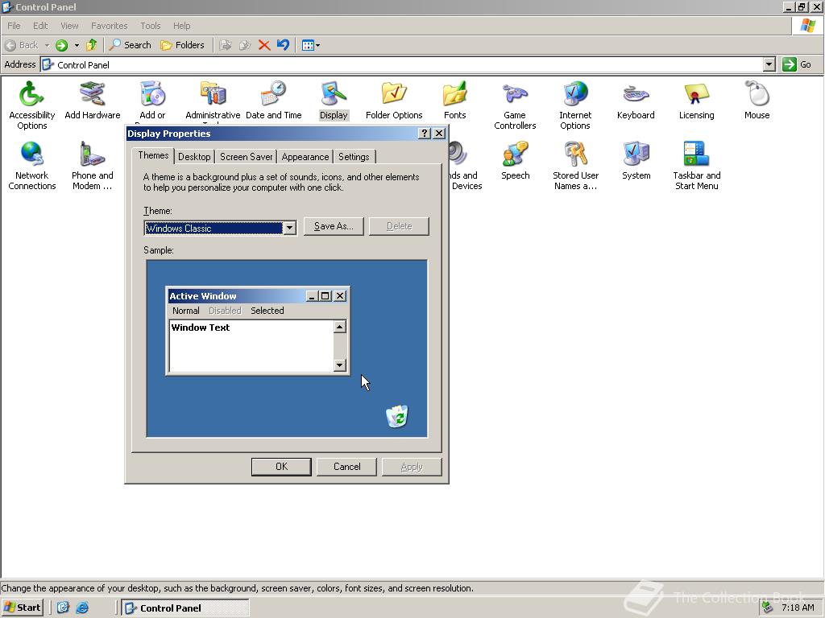Open the Favorites menu

109,26
